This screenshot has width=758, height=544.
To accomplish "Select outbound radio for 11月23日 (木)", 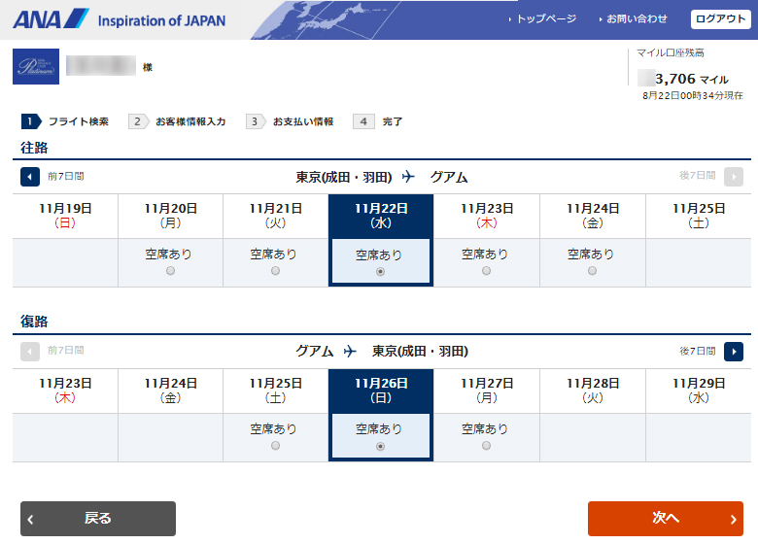I will [486, 272].
